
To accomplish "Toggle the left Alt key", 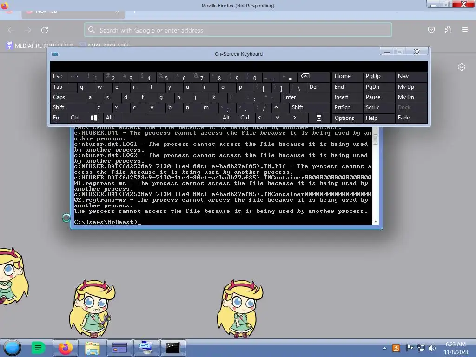I will (112, 118).
